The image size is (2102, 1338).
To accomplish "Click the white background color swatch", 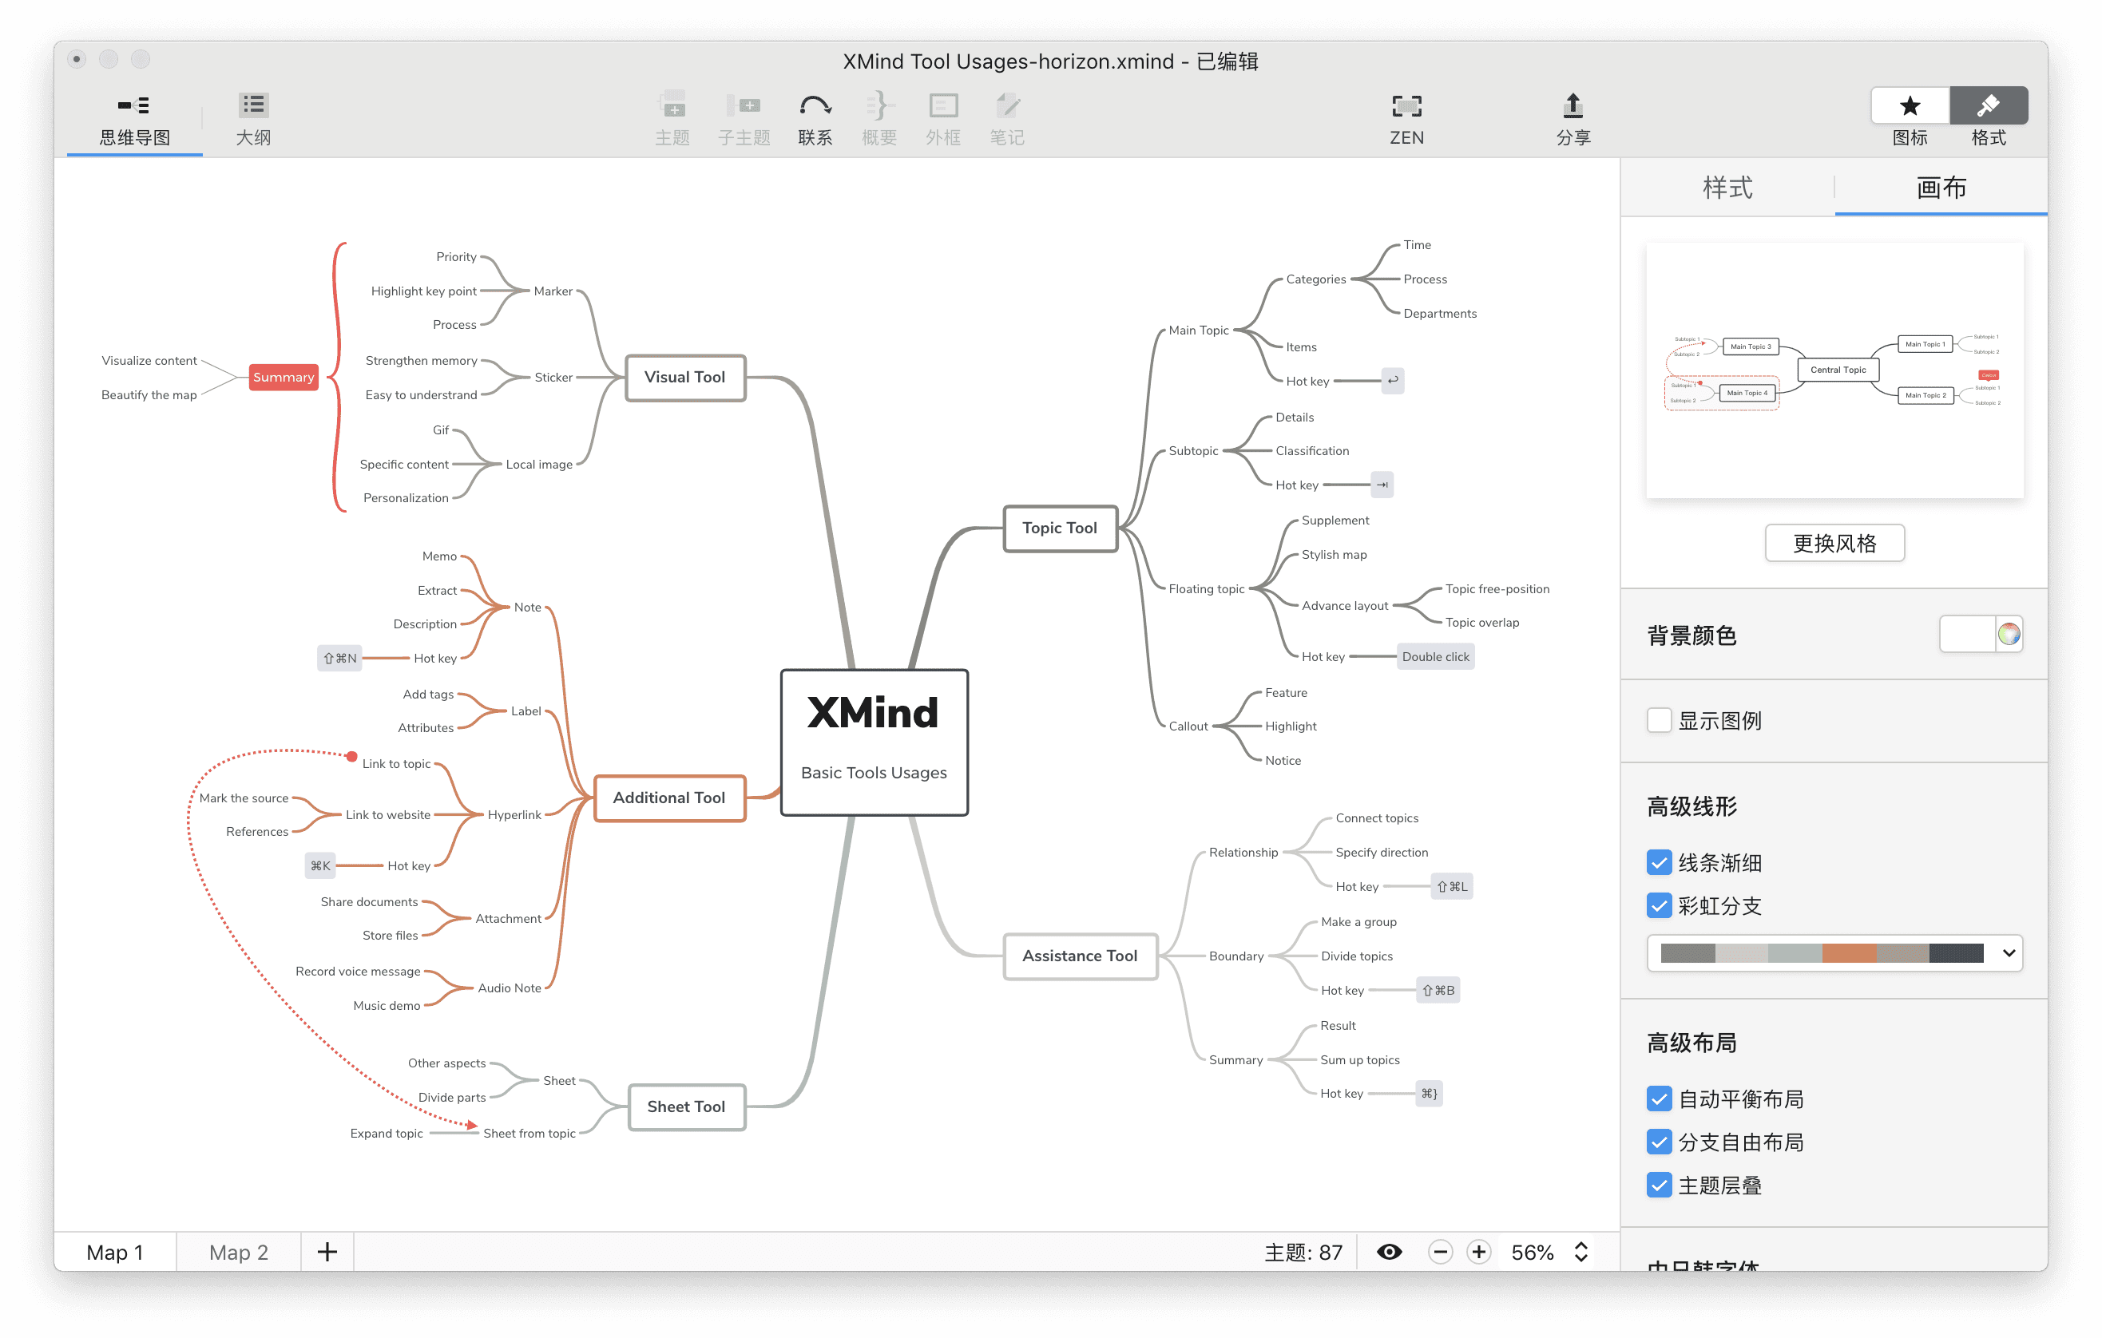I will pyautogui.click(x=1967, y=634).
